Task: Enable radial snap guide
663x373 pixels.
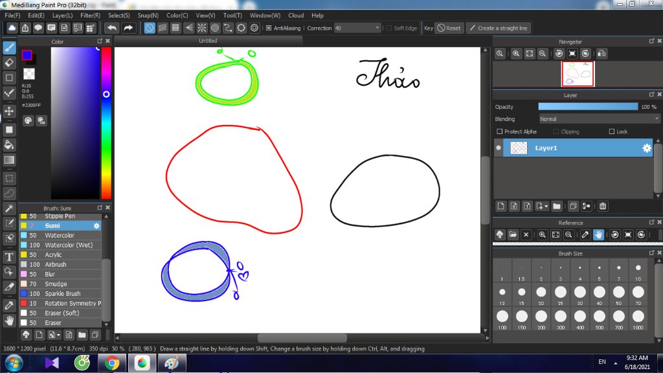Action: (x=202, y=28)
